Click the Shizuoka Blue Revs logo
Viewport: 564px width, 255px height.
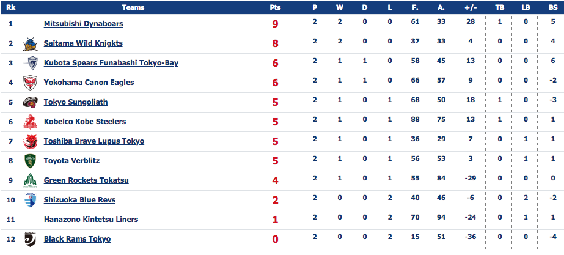(x=30, y=199)
